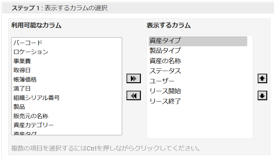Image resolution: width=274 pixels, height=159 pixels.
Task: Select 資産タイプ in displayed columns
Action: pyautogui.click(x=165, y=41)
